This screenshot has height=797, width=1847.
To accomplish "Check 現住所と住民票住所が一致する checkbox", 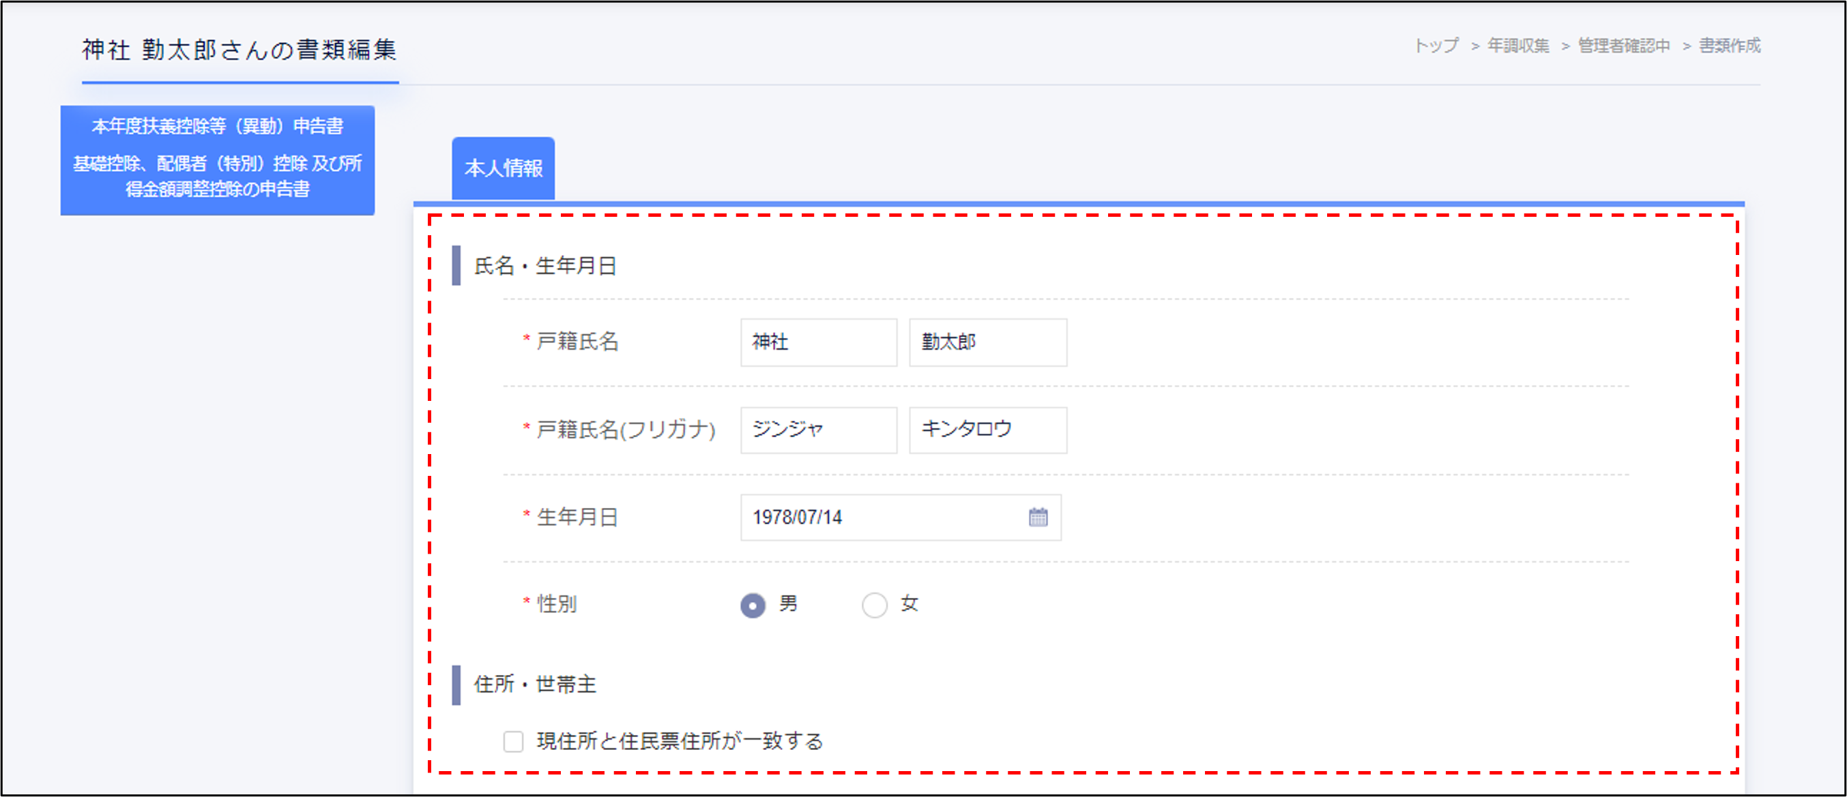I will 513,741.
